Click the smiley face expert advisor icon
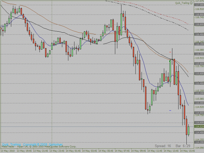Image resolution: width=204 pixels, height=153 pixels. [x=191, y=3]
